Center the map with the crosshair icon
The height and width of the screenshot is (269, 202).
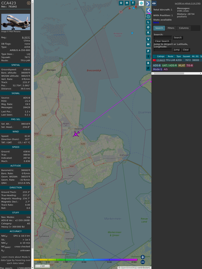[148, 17]
